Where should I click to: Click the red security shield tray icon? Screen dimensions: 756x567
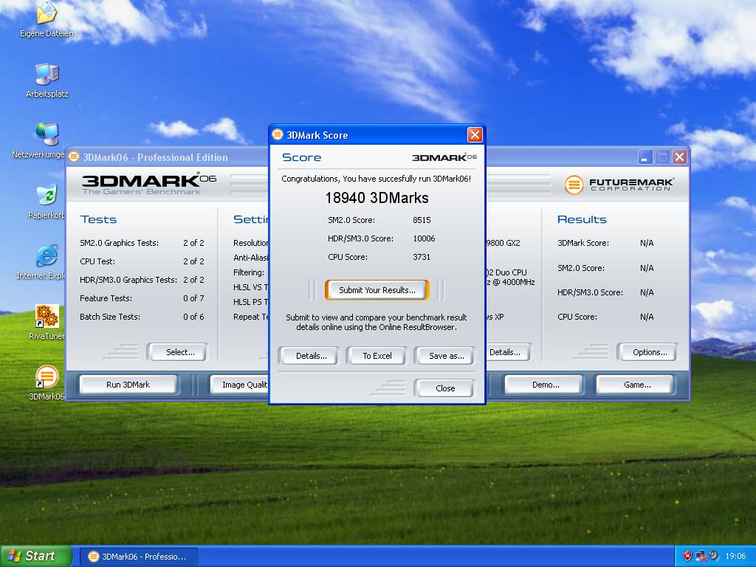pyautogui.click(x=687, y=556)
